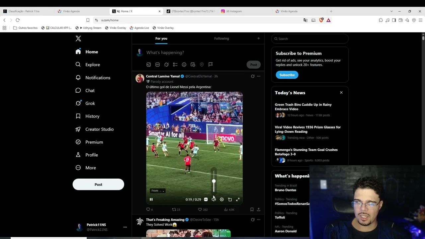Toggle the browser sidebar panel

(394, 20)
